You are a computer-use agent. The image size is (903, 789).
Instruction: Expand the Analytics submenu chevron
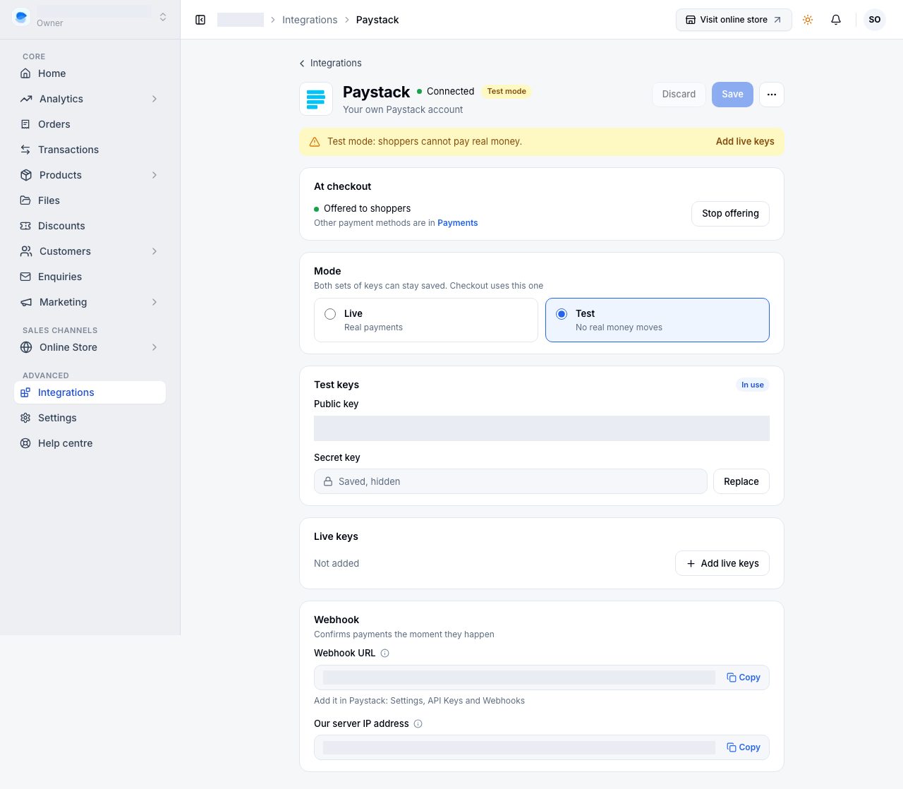tap(154, 99)
